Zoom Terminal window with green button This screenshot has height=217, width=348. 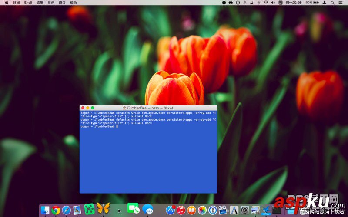point(93,108)
